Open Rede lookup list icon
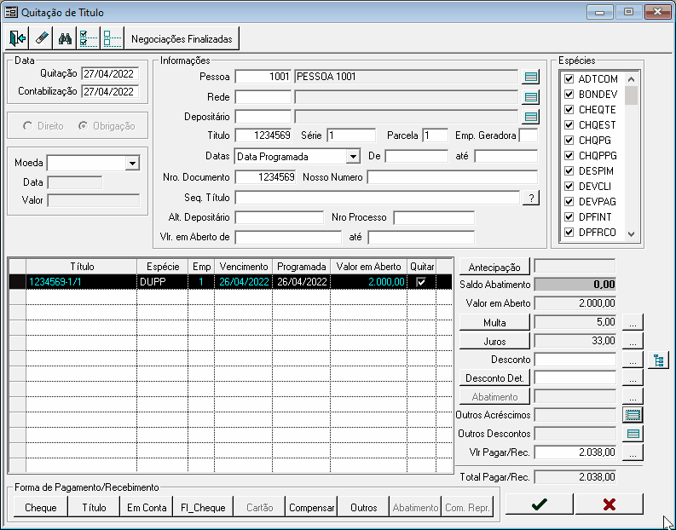This screenshot has height=530, width=676. point(531,97)
